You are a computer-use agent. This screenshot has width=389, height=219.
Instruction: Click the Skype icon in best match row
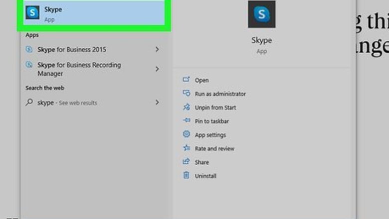(x=32, y=12)
